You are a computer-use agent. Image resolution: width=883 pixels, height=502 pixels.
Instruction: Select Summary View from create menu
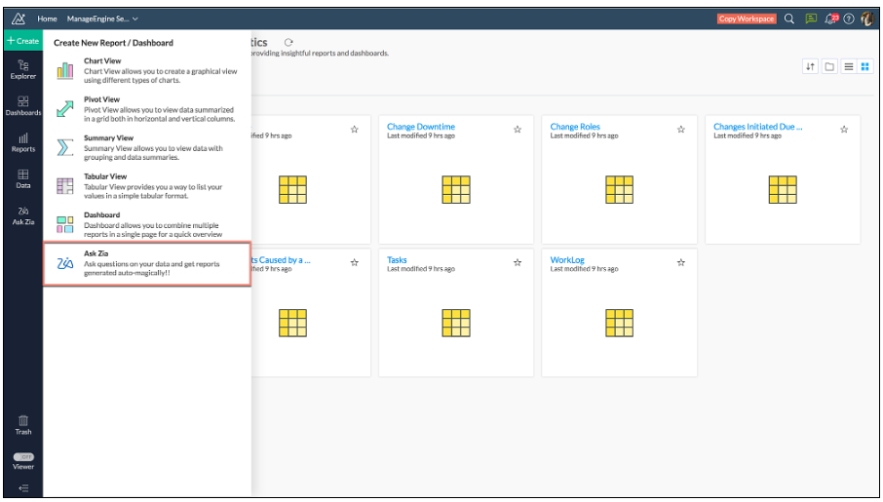(x=147, y=147)
